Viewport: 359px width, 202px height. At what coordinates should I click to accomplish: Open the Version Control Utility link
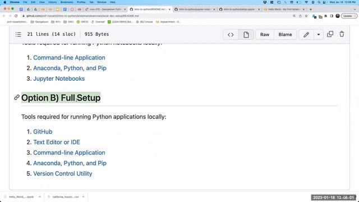click(62, 173)
